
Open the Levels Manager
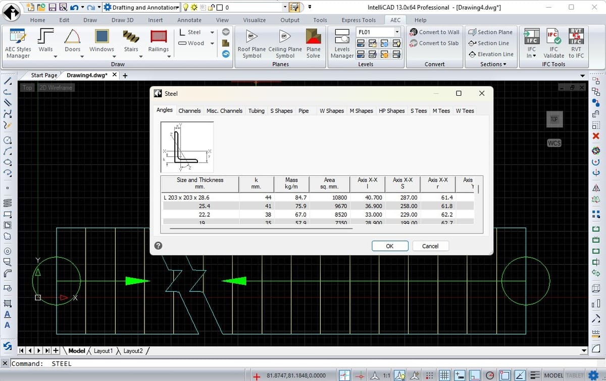[342, 44]
